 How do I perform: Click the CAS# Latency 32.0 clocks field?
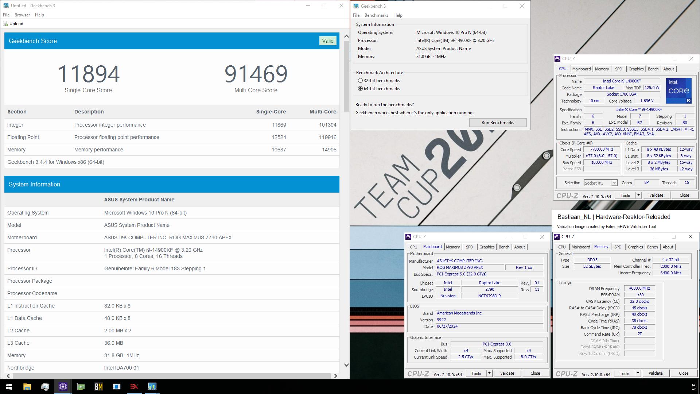[x=639, y=302]
